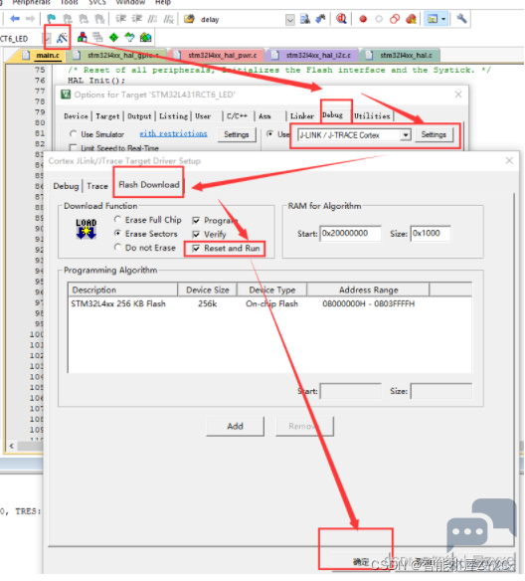
Task: Toggle bookmark with the blue flag icon
Action: tap(51, 19)
